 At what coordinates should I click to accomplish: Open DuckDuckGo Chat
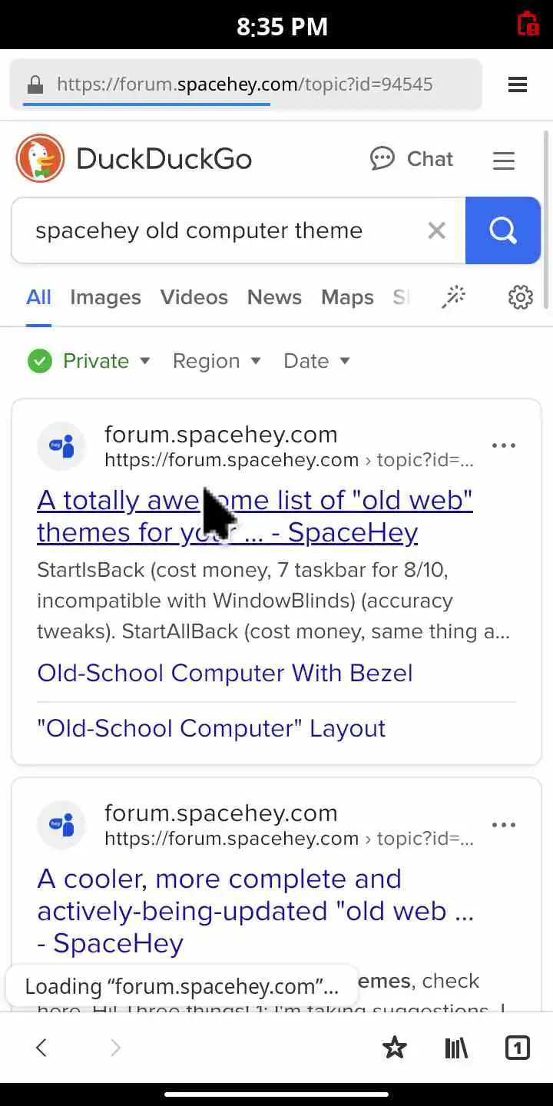coord(412,159)
